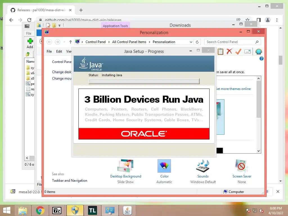Expand the arrow before Control Panel breadcrumb
The height and width of the screenshot is (216, 288).
tap(82, 42)
